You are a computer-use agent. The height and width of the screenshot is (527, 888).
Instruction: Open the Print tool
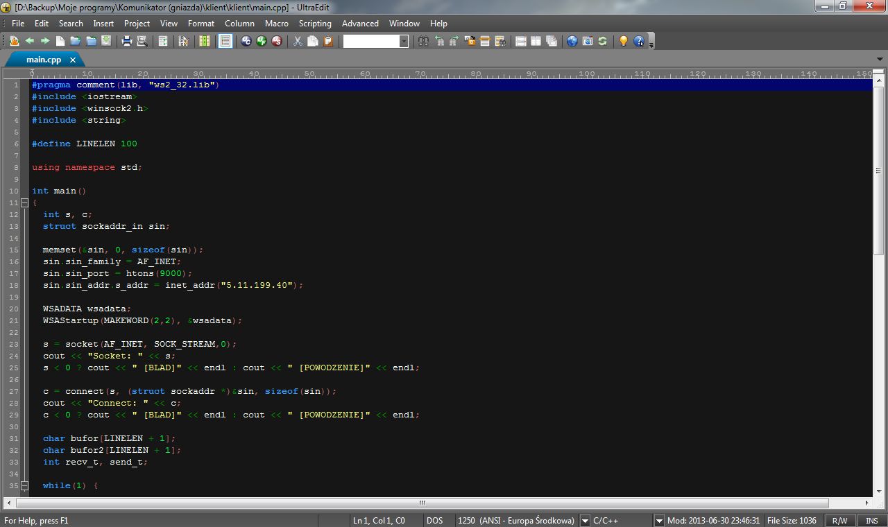[126, 41]
